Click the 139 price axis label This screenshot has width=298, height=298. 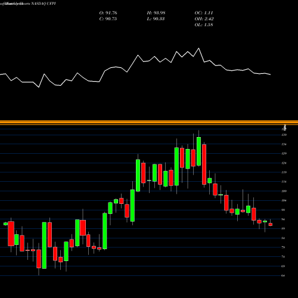(284, 135)
